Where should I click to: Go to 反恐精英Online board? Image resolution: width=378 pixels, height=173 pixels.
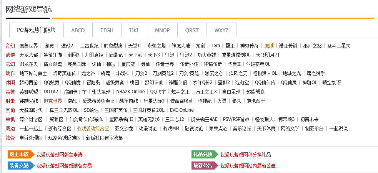[98, 101]
